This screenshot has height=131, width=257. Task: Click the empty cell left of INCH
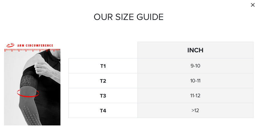tap(103, 50)
